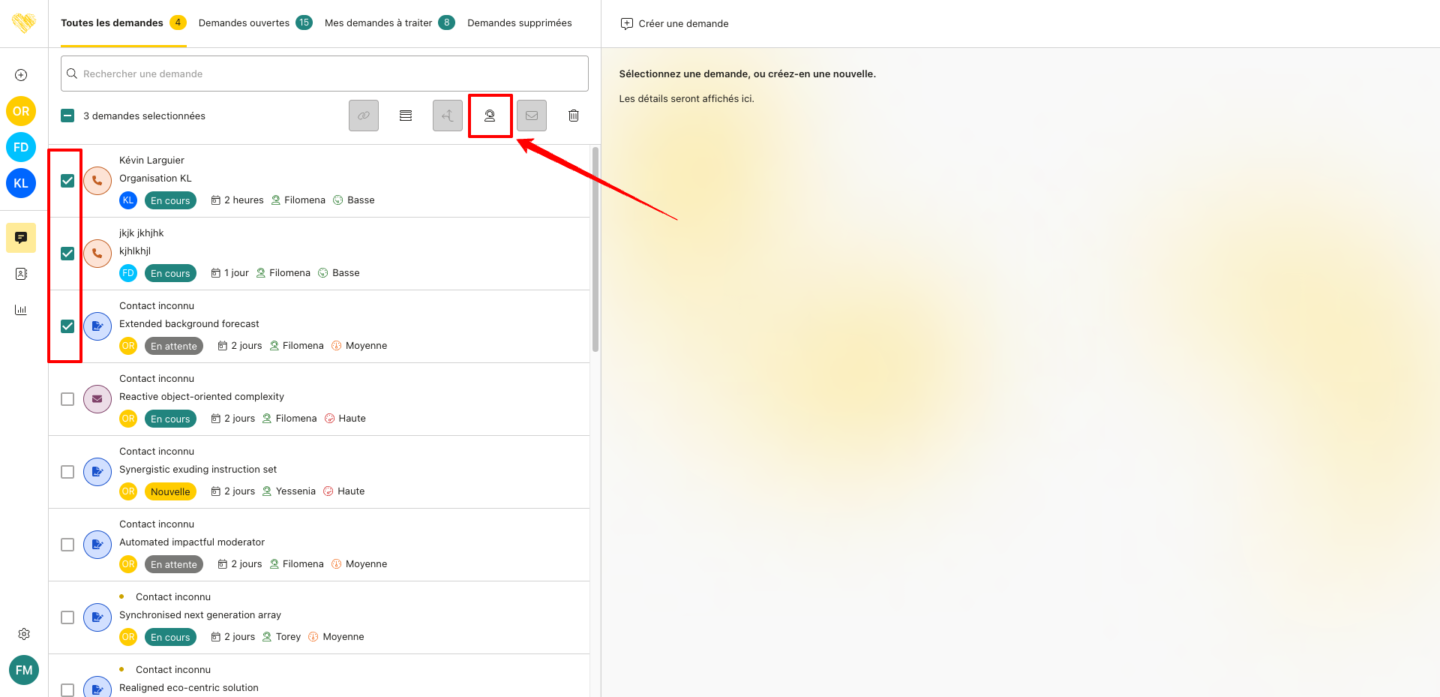Click the trash icon to delete selected requests

[574, 116]
